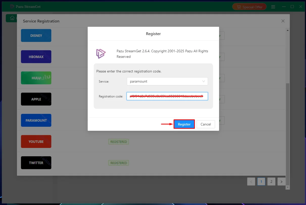Select the HBOMAX service tile
The width and height of the screenshot is (306, 205).
36,57
